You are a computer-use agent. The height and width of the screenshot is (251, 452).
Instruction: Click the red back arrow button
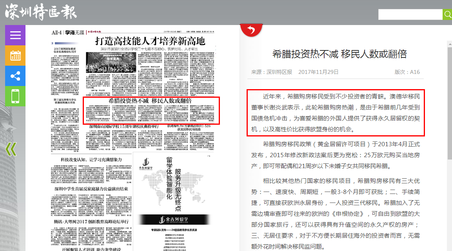(x=251, y=30)
